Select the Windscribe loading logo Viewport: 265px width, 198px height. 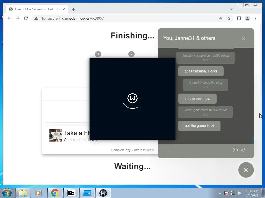[x=132, y=98]
